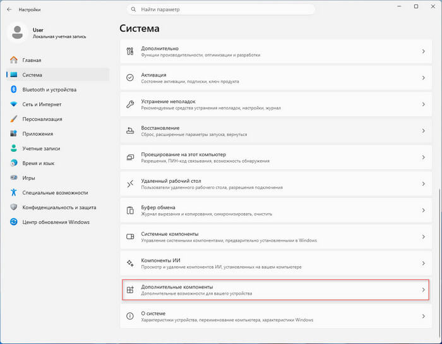Open Bluetooth и устройства section
Viewport: 442px width, 344px height.
point(58,89)
